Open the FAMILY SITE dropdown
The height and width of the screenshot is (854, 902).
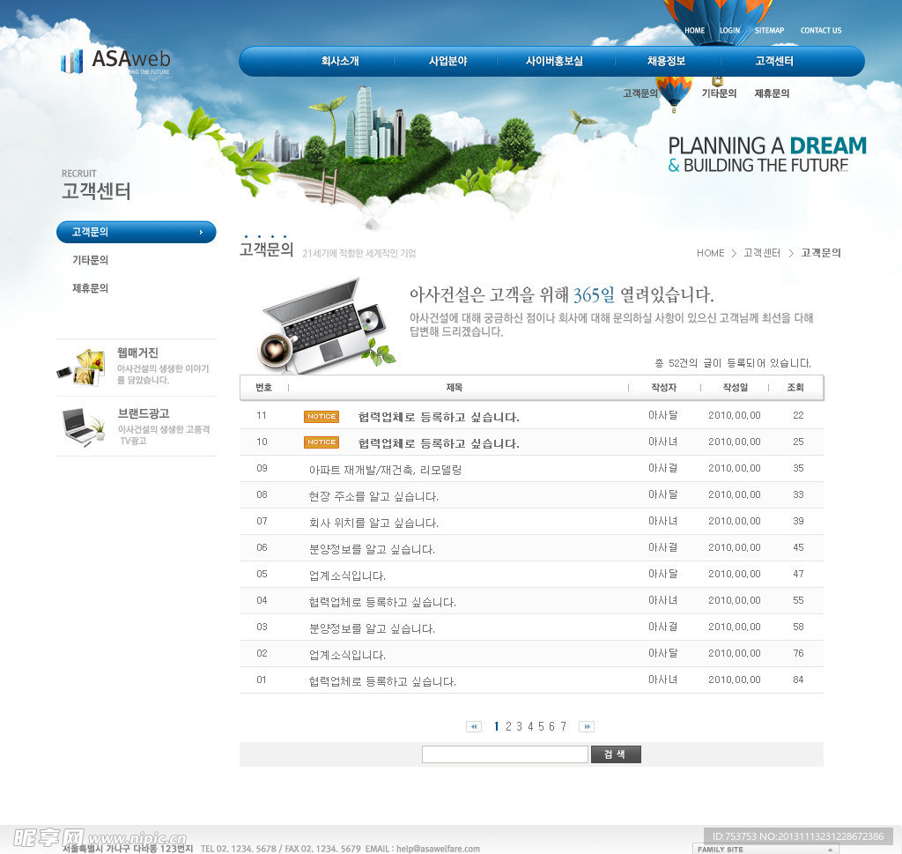tap(765, 849)
